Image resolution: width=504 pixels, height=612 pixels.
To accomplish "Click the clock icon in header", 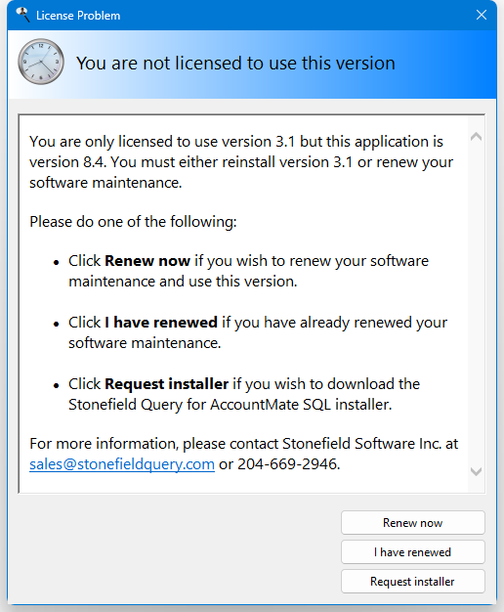I will pos(41,62).
